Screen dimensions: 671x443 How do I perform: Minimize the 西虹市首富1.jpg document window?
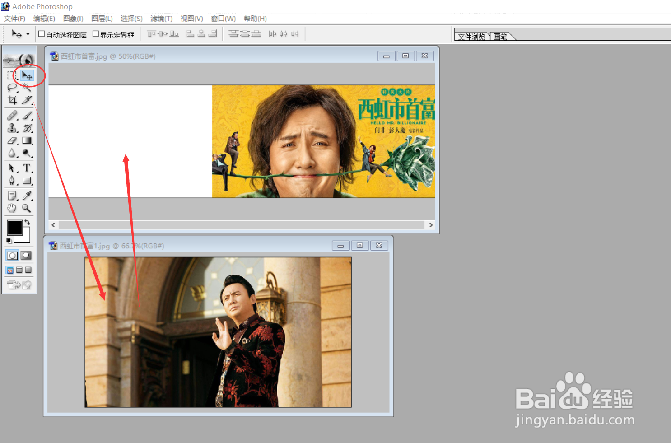tap(341, 246)
